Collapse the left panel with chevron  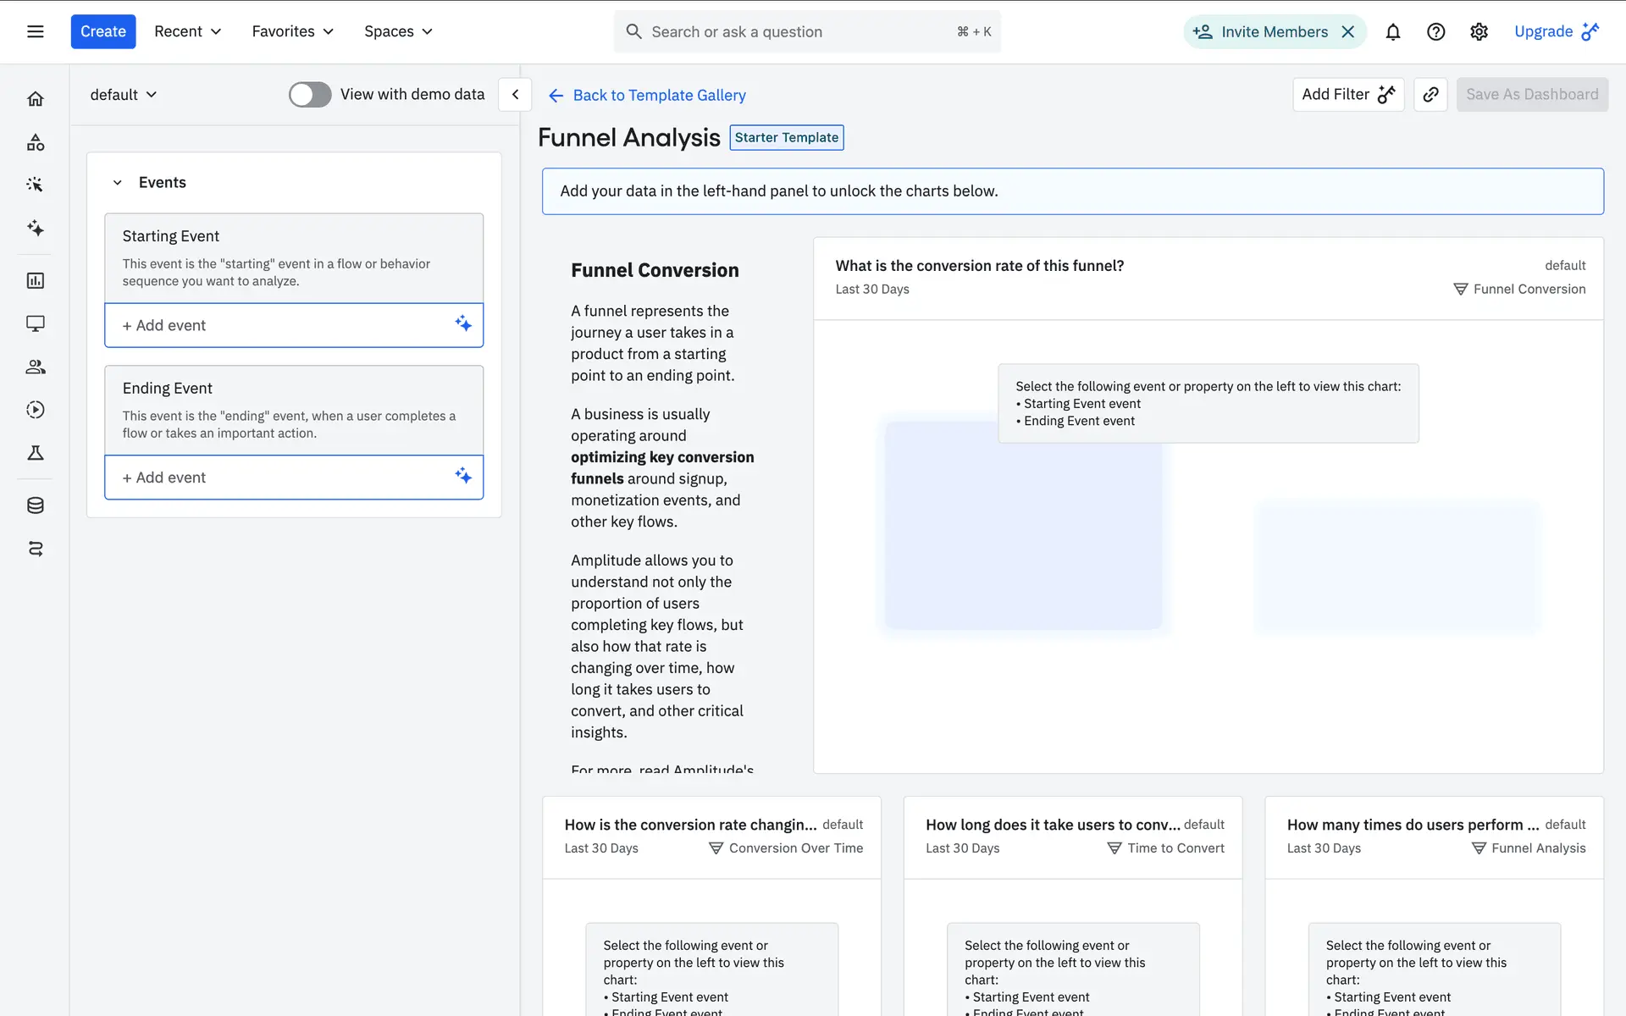tap(515, 95)
